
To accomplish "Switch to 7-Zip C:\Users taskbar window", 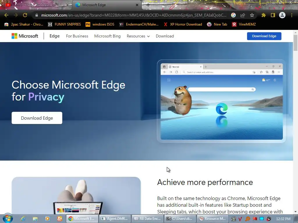I will point(180,219).
